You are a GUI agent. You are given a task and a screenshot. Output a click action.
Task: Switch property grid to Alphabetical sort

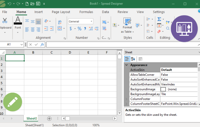(133, 59)
